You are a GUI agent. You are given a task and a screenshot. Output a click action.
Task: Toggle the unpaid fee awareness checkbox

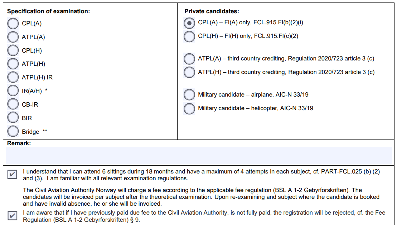pyautogui.click(x=12, y=216)
